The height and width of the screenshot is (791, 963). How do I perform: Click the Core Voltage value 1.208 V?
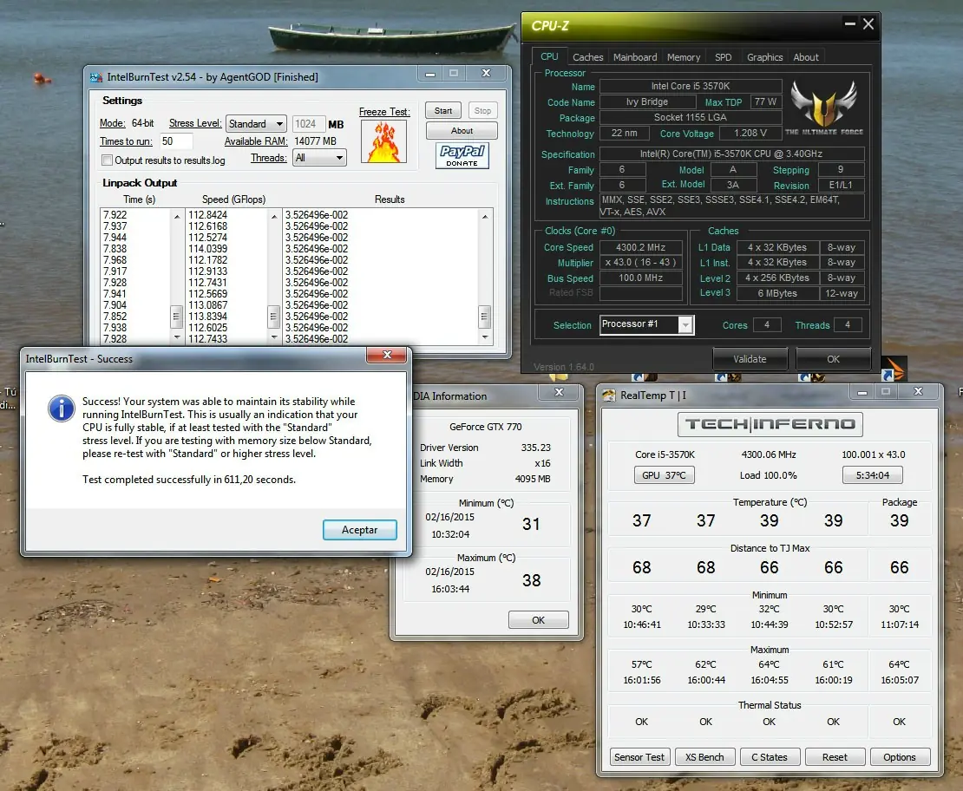[750, 134]
